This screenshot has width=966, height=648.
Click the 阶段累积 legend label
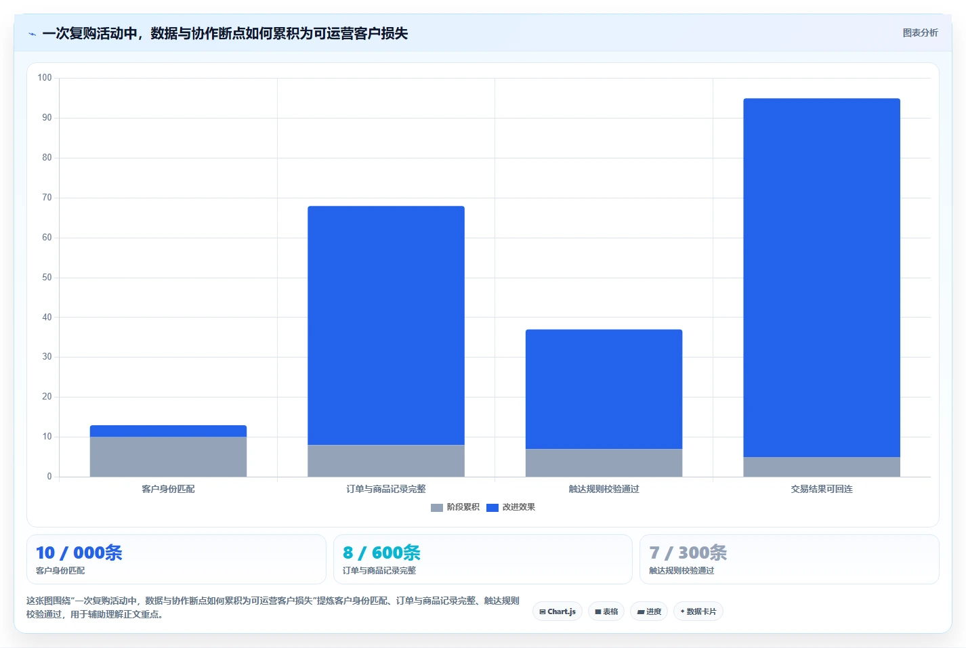pos(463,507)
